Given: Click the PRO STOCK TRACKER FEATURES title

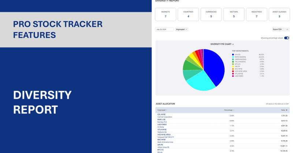Looking at the screenshot, I should [x=58, y=30].
